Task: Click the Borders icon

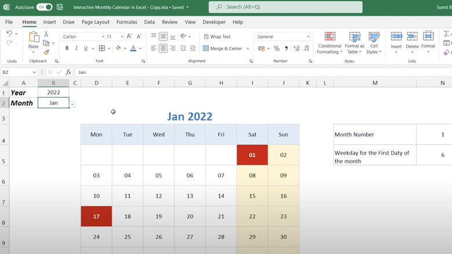Action: 102,49
